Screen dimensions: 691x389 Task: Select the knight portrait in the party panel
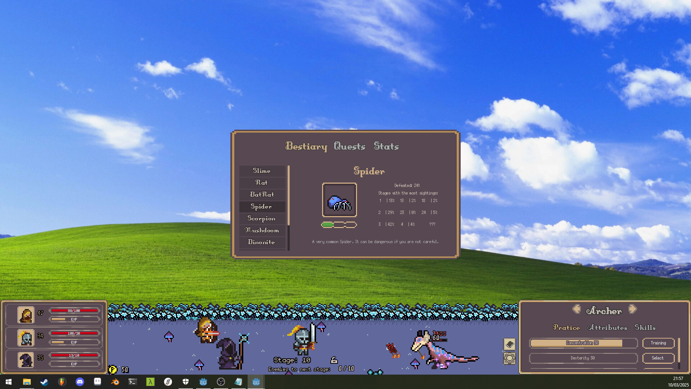tap(25, 337)
